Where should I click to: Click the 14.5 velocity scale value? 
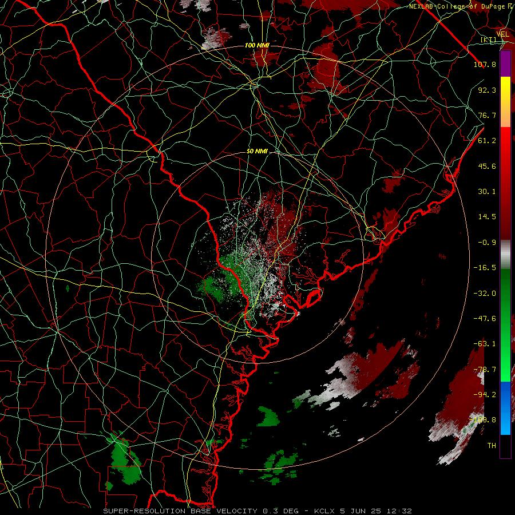point(487,217)
